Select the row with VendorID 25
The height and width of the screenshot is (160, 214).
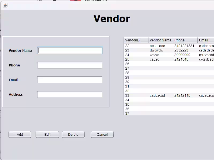click(x=169, y=59)
